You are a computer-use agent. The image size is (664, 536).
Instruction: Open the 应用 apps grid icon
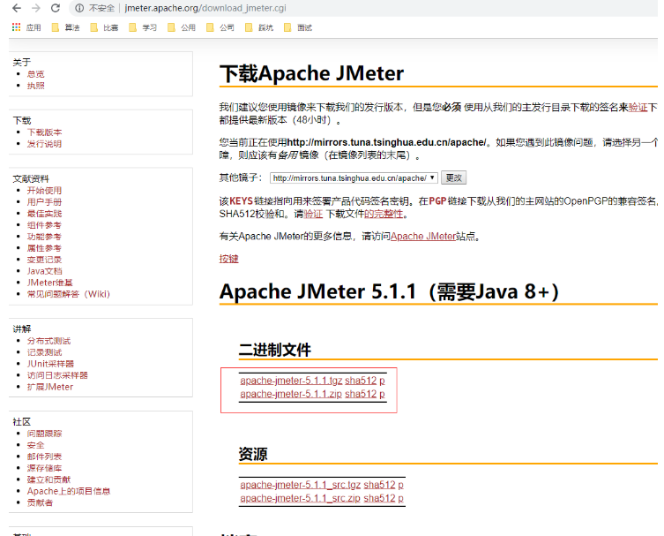point(16,27)
